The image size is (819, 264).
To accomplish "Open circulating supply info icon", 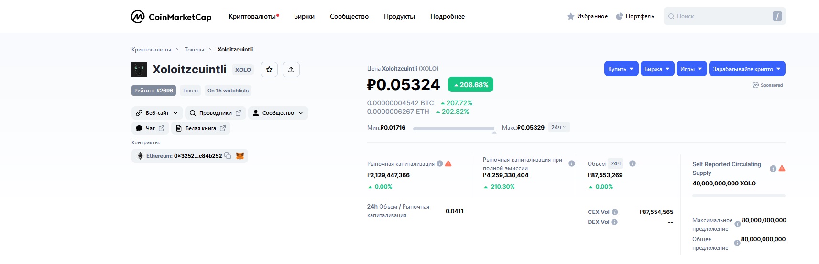I will (773, 169).
